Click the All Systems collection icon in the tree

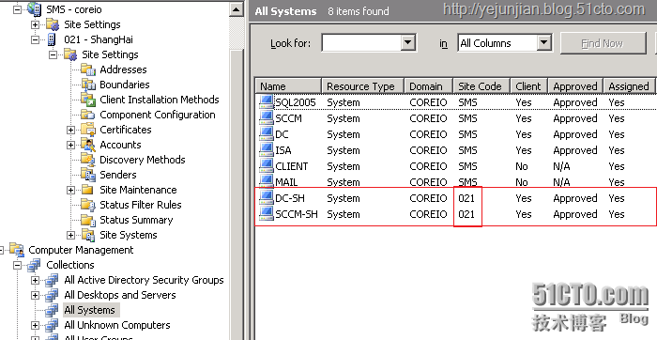[52, 310]
